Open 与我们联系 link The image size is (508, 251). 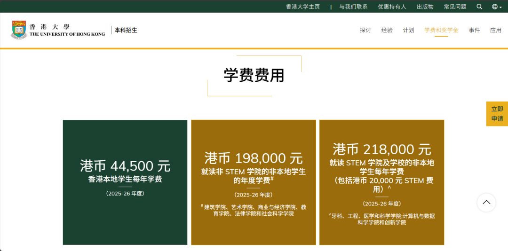353,7
